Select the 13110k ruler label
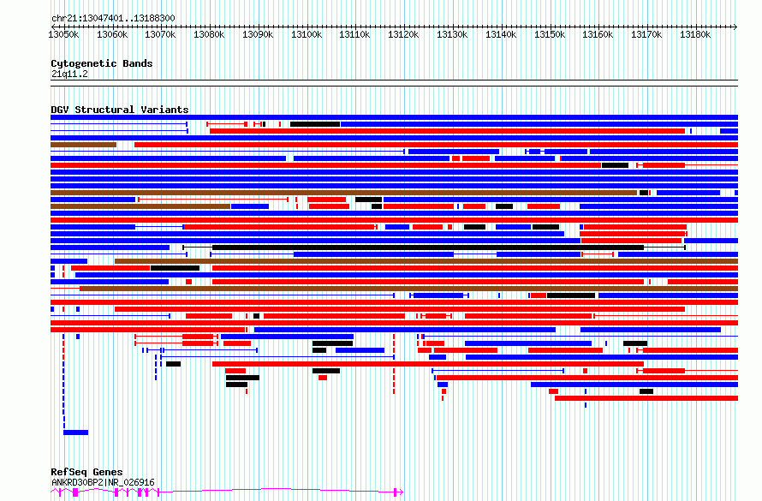 354,34
